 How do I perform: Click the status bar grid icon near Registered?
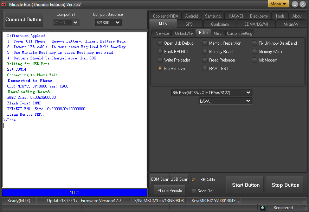(x=263, y=207)
